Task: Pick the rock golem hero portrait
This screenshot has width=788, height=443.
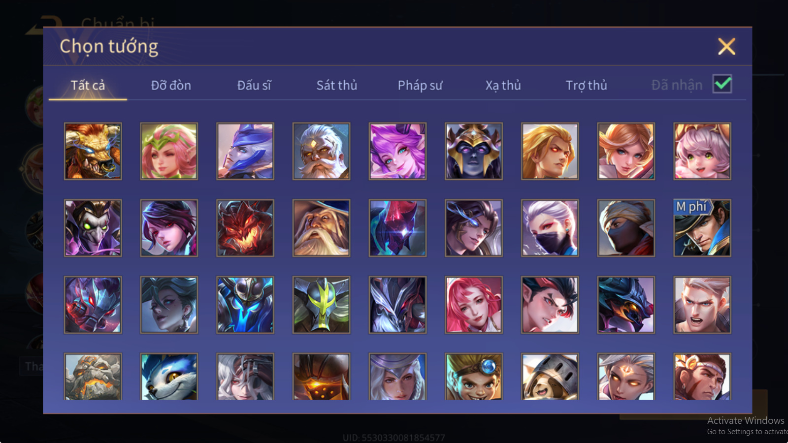Action: point(93,377)
